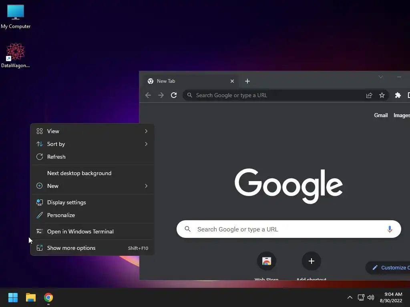Open the network icon in system tray

click(361, 297)
